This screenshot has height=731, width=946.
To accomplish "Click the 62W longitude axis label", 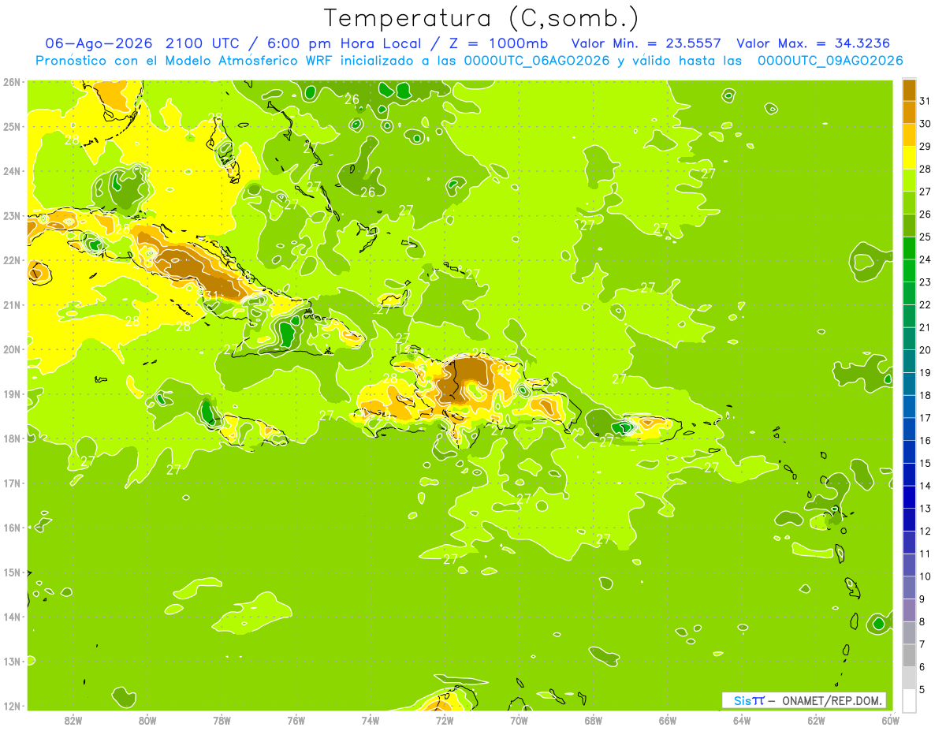I will 817,720.
